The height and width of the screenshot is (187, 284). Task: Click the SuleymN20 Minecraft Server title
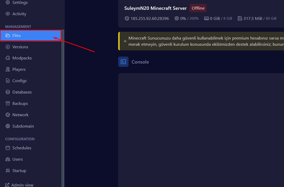pos(155,8)
